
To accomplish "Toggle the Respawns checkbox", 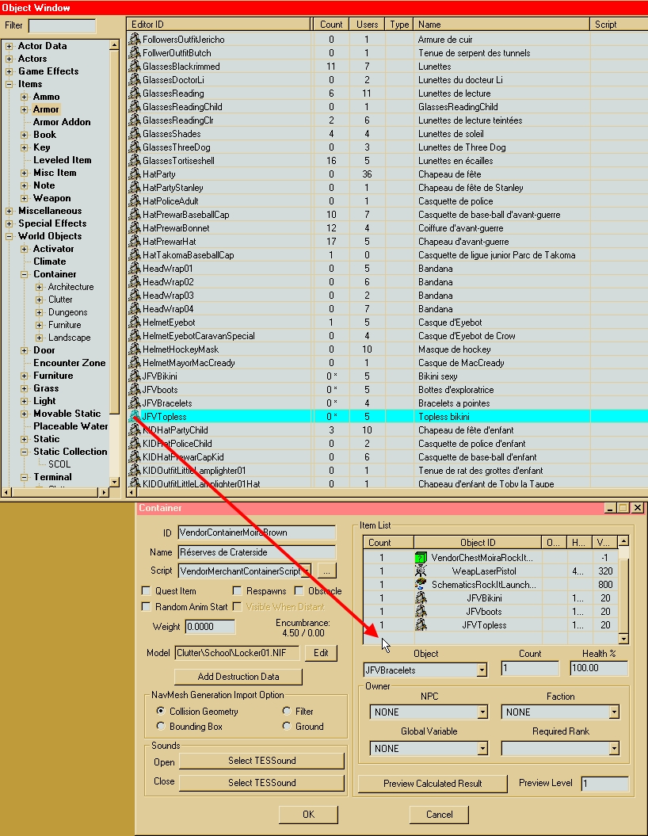I will pos(238,591).
